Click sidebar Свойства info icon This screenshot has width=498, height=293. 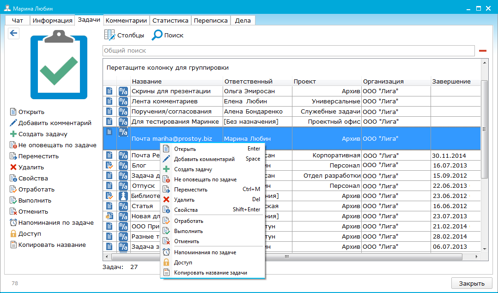pos(13,178)
